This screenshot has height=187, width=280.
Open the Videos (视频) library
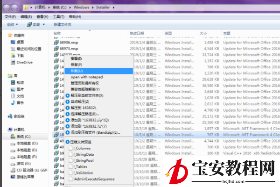[x=17, y=82]
